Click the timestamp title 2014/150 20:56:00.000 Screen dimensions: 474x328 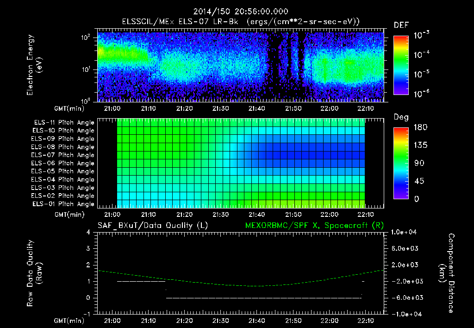point(241,12)
